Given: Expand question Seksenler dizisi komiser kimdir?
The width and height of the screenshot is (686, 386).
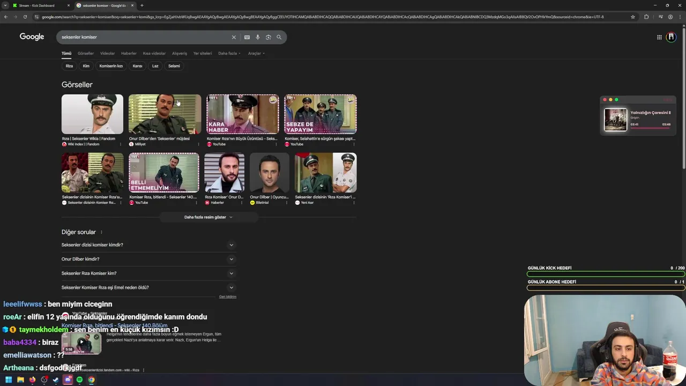Looking at the screenshot, I should (148, 245).
